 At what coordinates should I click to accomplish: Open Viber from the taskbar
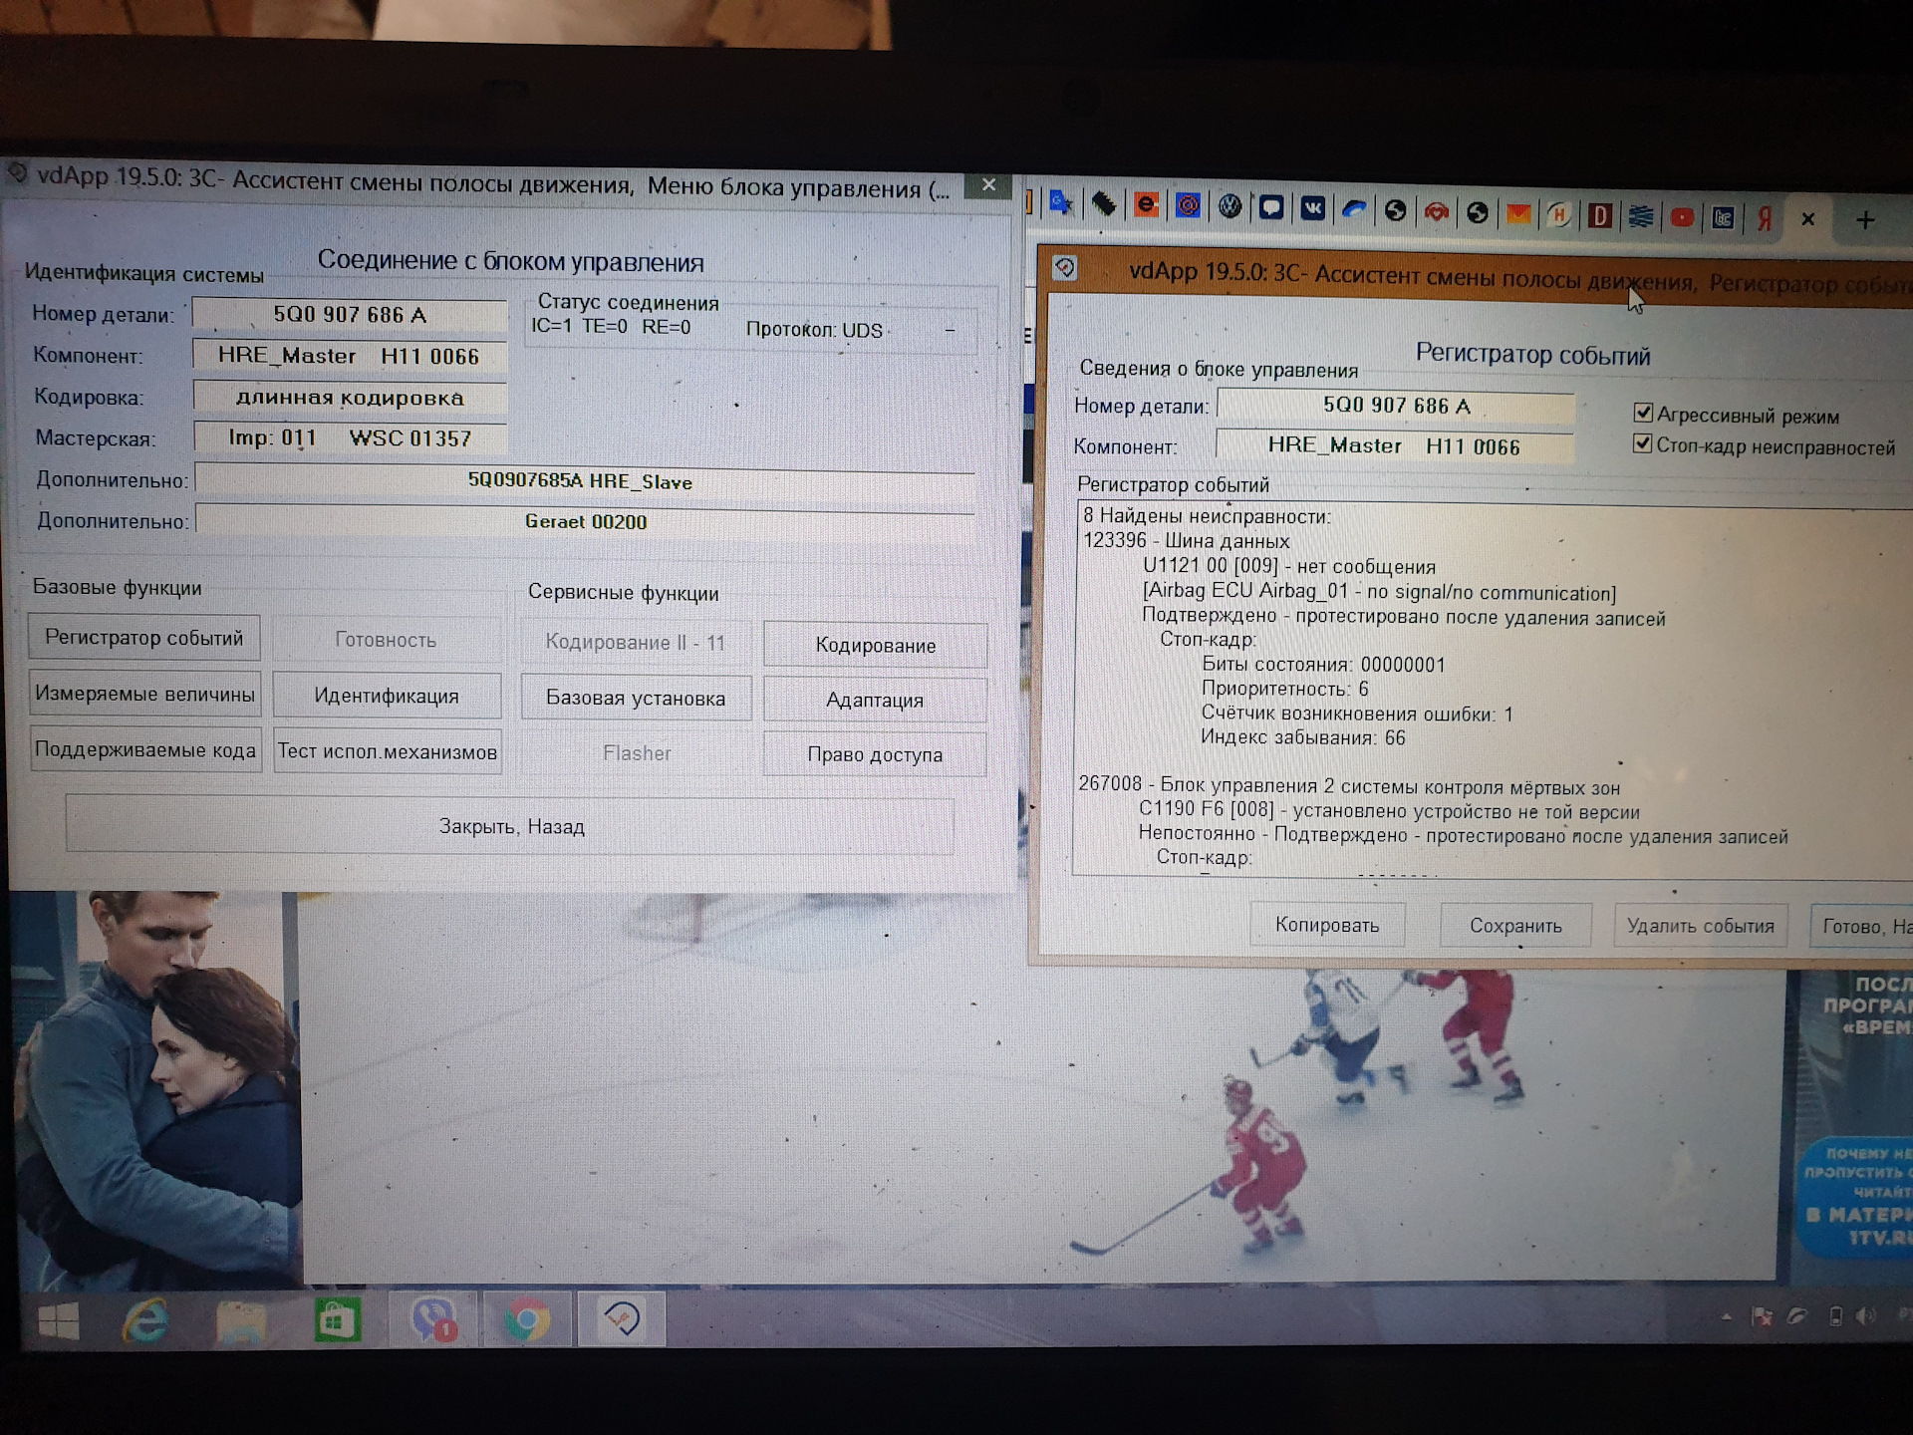pyautogui.click(x=434, y=1320)
